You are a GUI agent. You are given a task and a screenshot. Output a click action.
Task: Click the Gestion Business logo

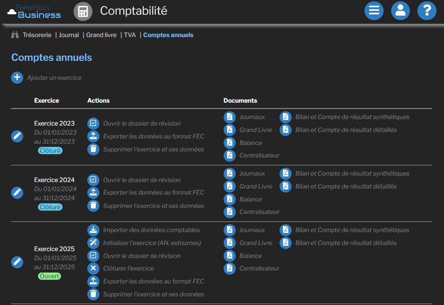35,12
